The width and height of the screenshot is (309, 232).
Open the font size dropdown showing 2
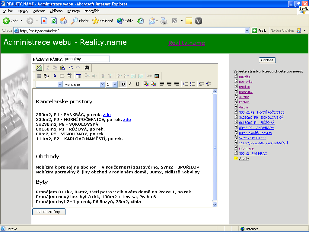pos(115,84)
